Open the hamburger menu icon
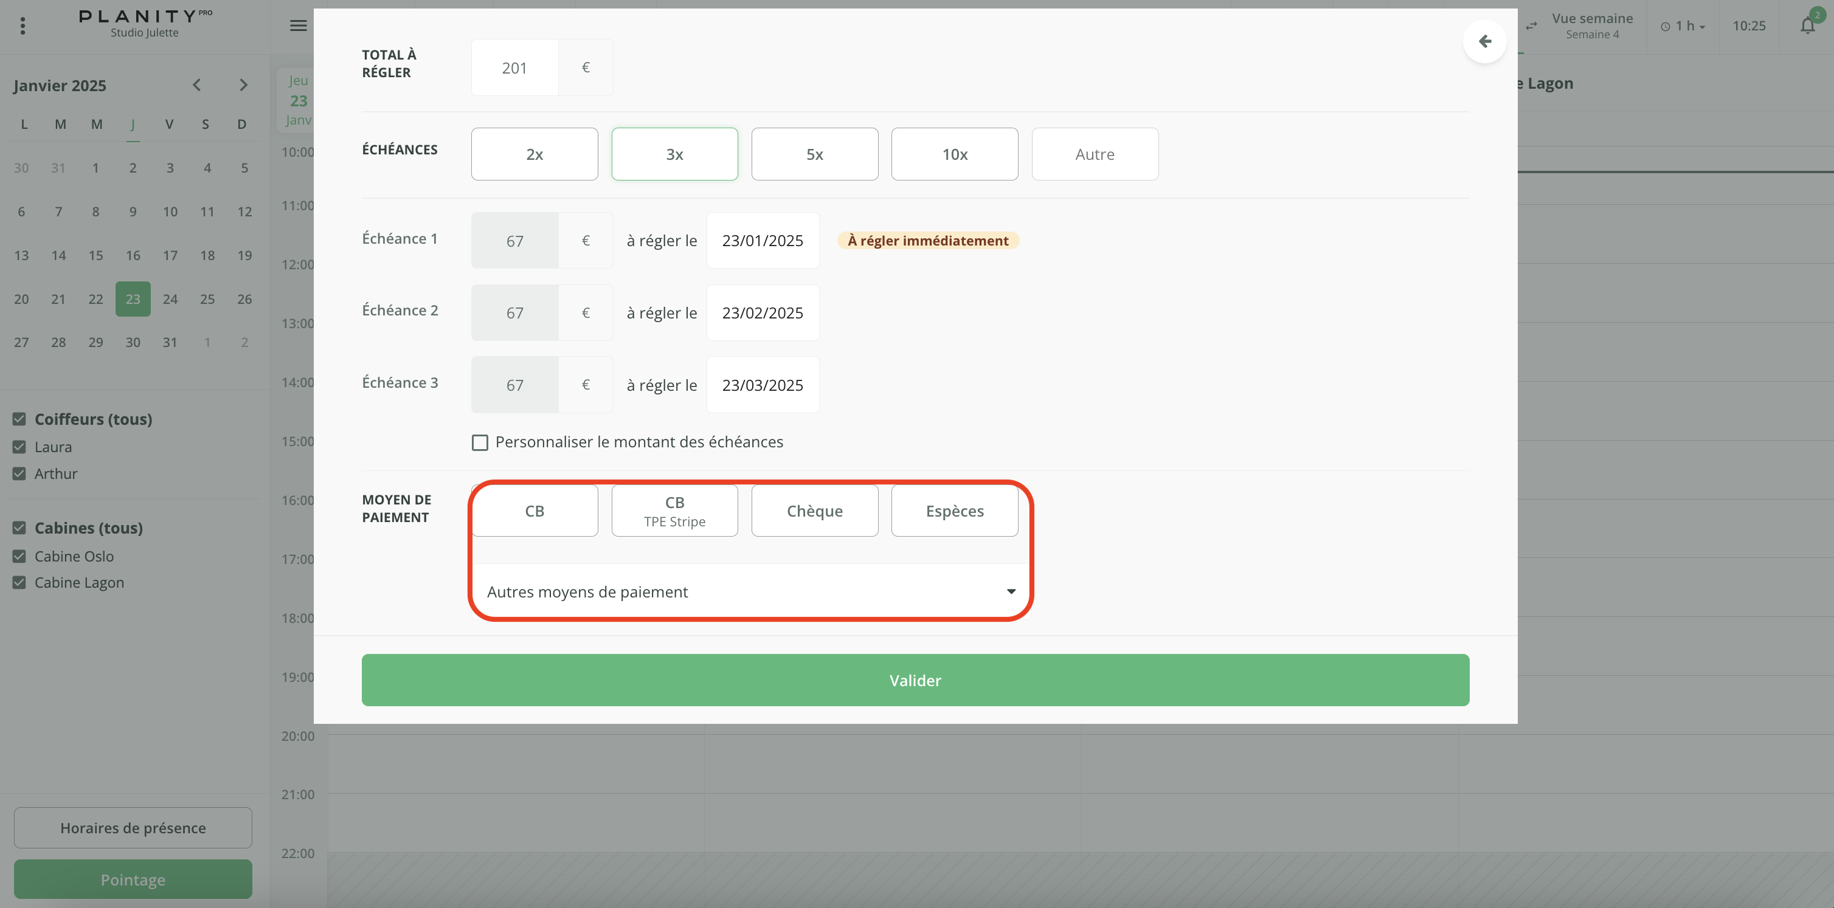This screenshot has width=1834, height=908. pyautogui.click(x=299, y=26)
